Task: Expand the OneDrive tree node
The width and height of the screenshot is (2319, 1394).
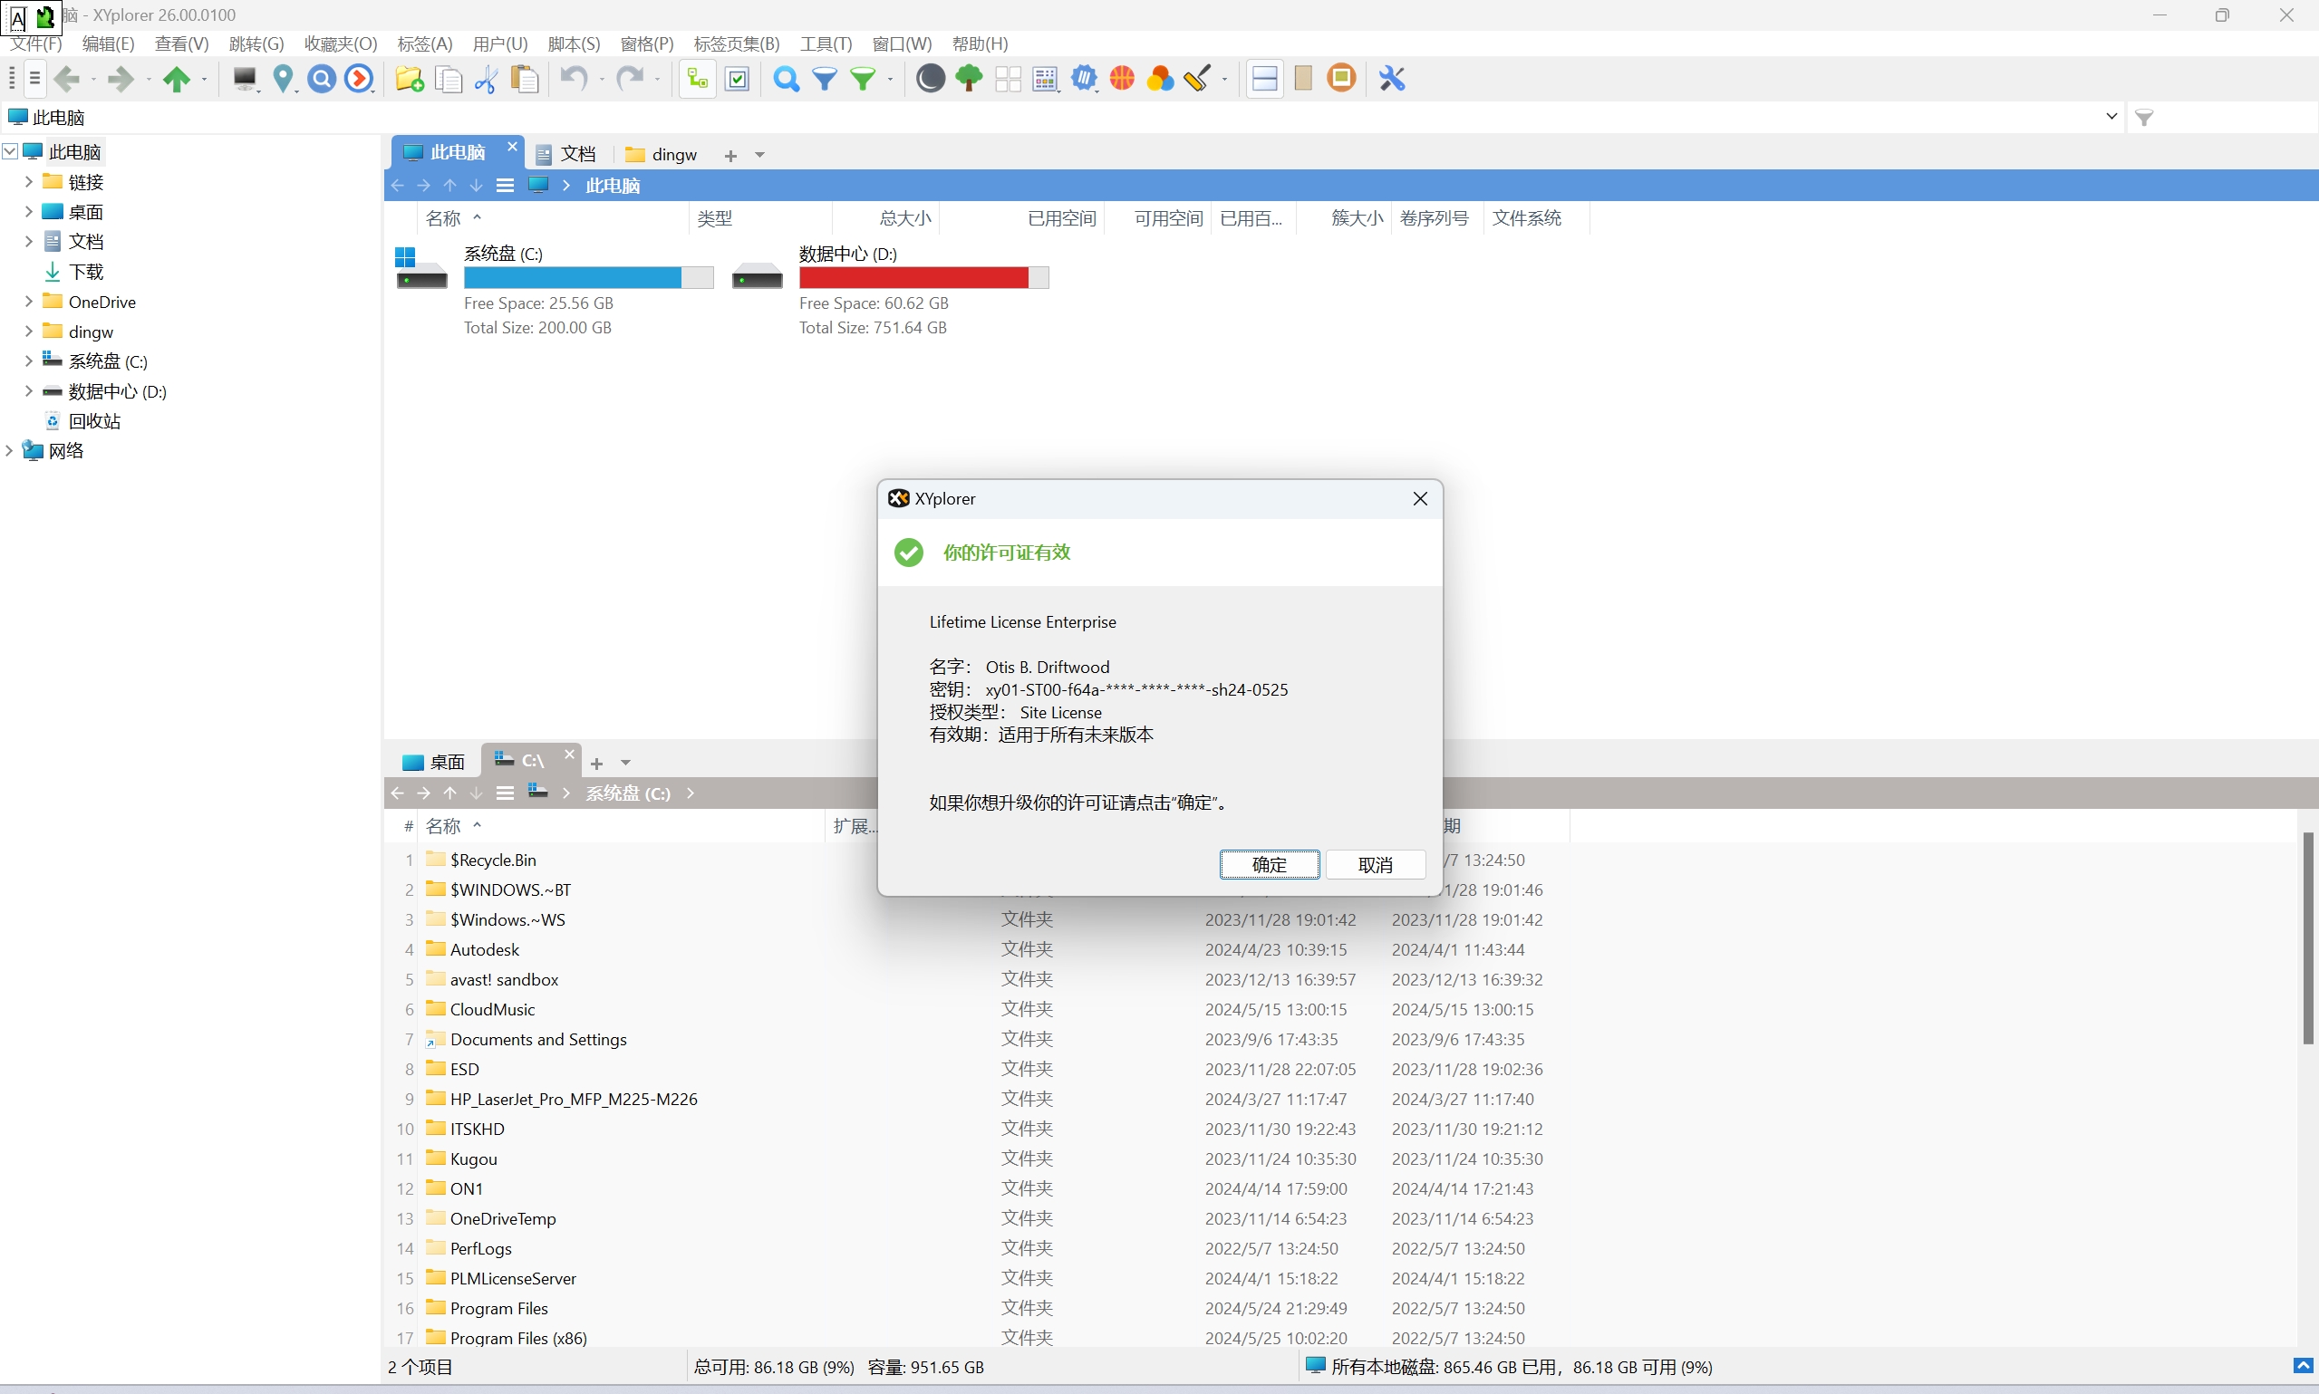Action: pyautogui.click(x=28, y=302)
